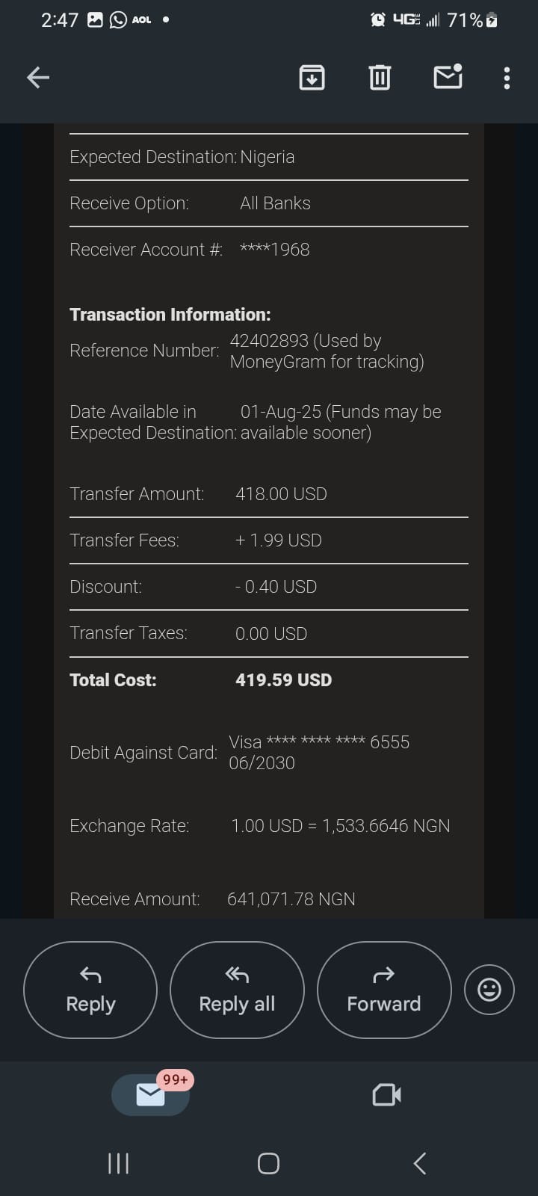Delete this email with trash icon
Screen dimensions: 538x1196
(380, 77)
